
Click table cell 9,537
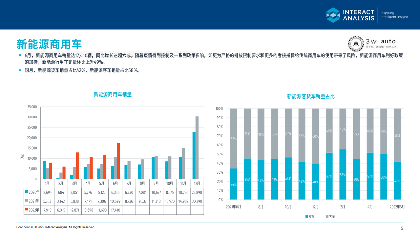[142, 201]
